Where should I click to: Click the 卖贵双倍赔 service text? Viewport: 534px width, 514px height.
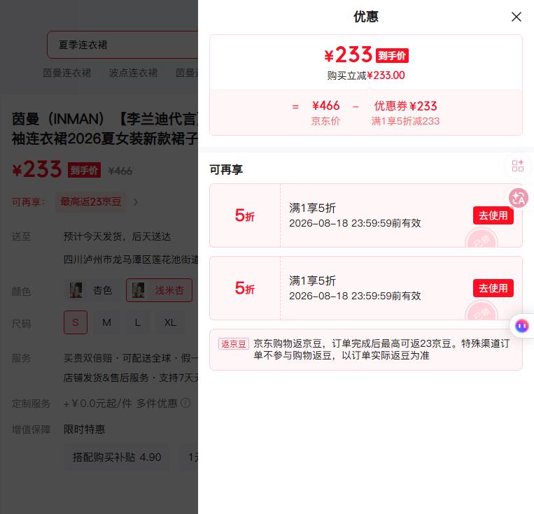88,358
